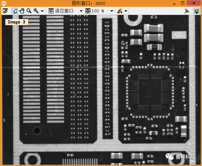Toggle the 3D coordinate axes icon
The width and height of the screenshot is (202, 166).
(187, 11)
